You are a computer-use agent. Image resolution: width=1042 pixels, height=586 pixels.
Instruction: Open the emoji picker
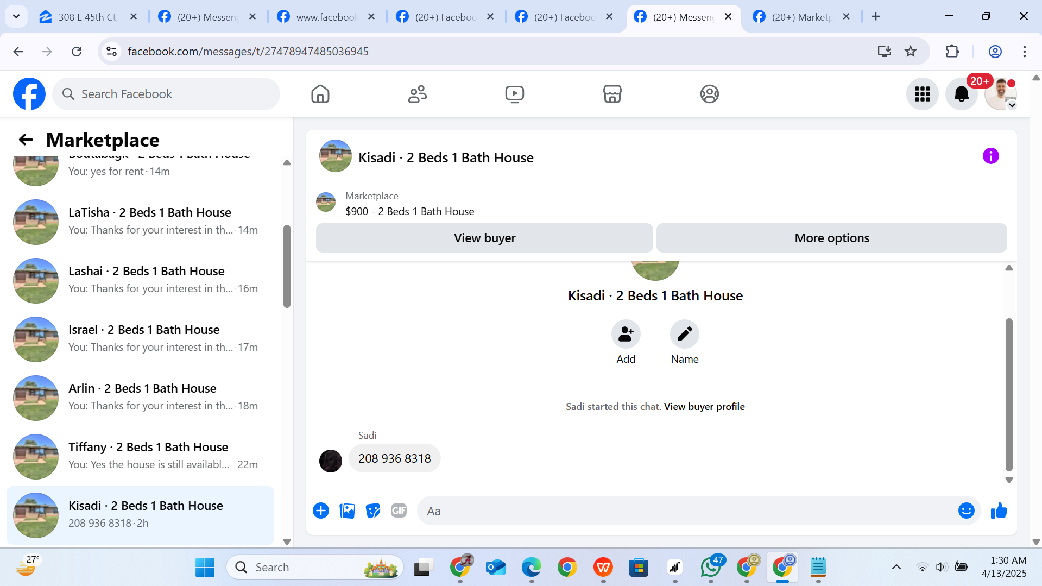(967, 511)
